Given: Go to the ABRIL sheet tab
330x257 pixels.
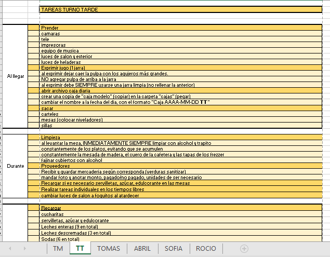Looking at the screenshot, I should point(142,249).
